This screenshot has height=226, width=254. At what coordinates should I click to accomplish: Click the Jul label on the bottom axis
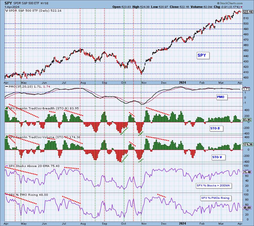tap(64, 224)
